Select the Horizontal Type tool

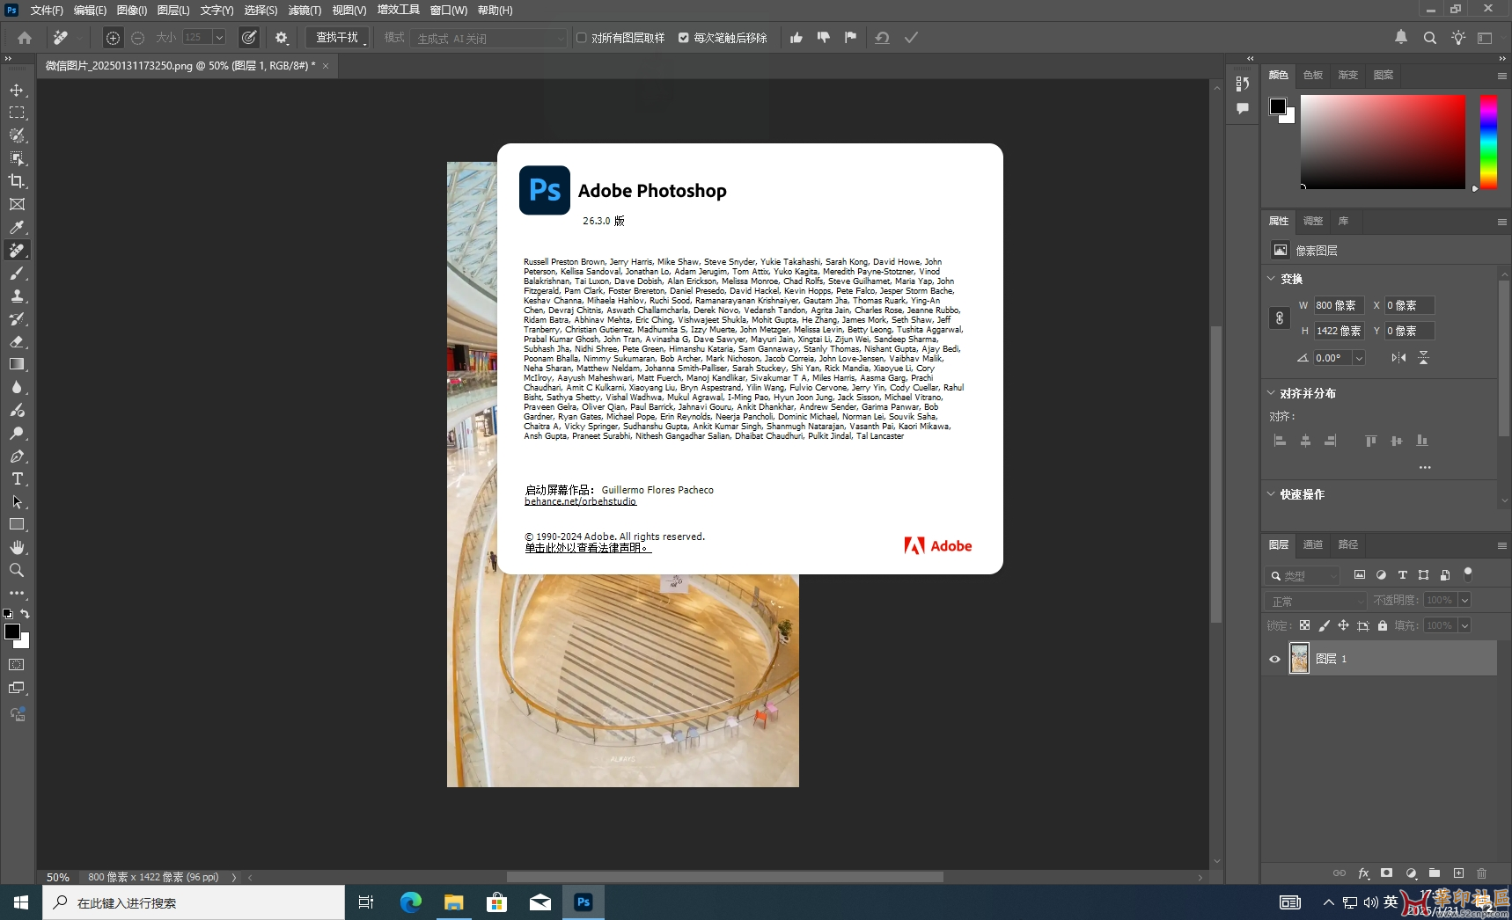pyautogui.click(x=17, y=479)
